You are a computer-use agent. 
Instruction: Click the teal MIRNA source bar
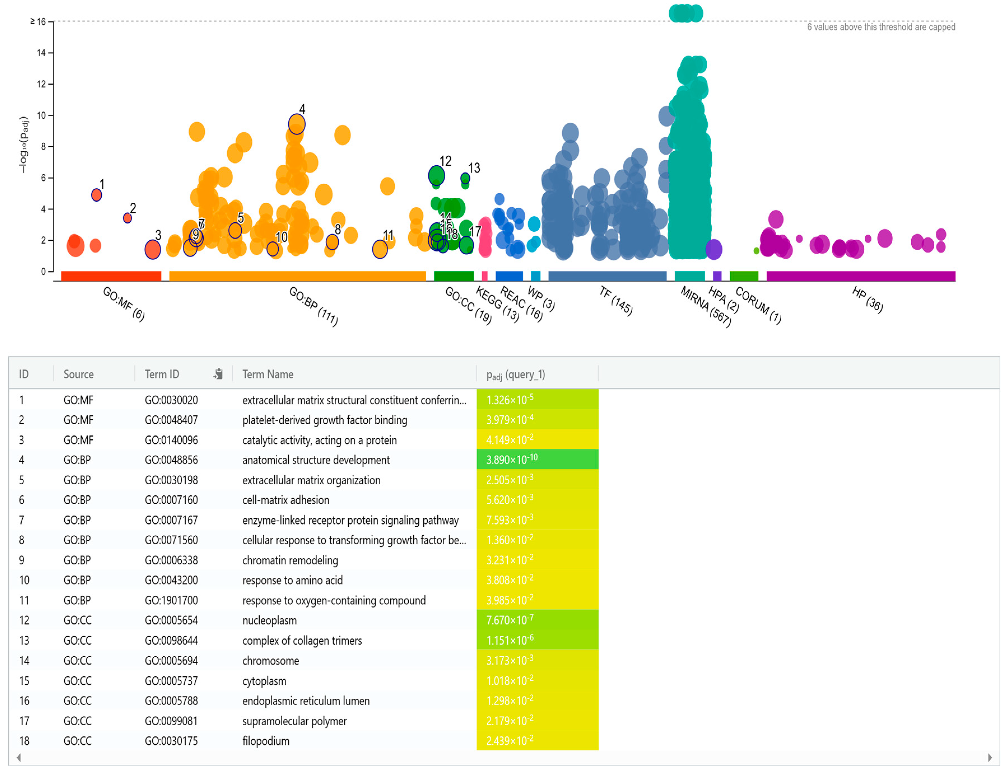(x=689, y=276)
